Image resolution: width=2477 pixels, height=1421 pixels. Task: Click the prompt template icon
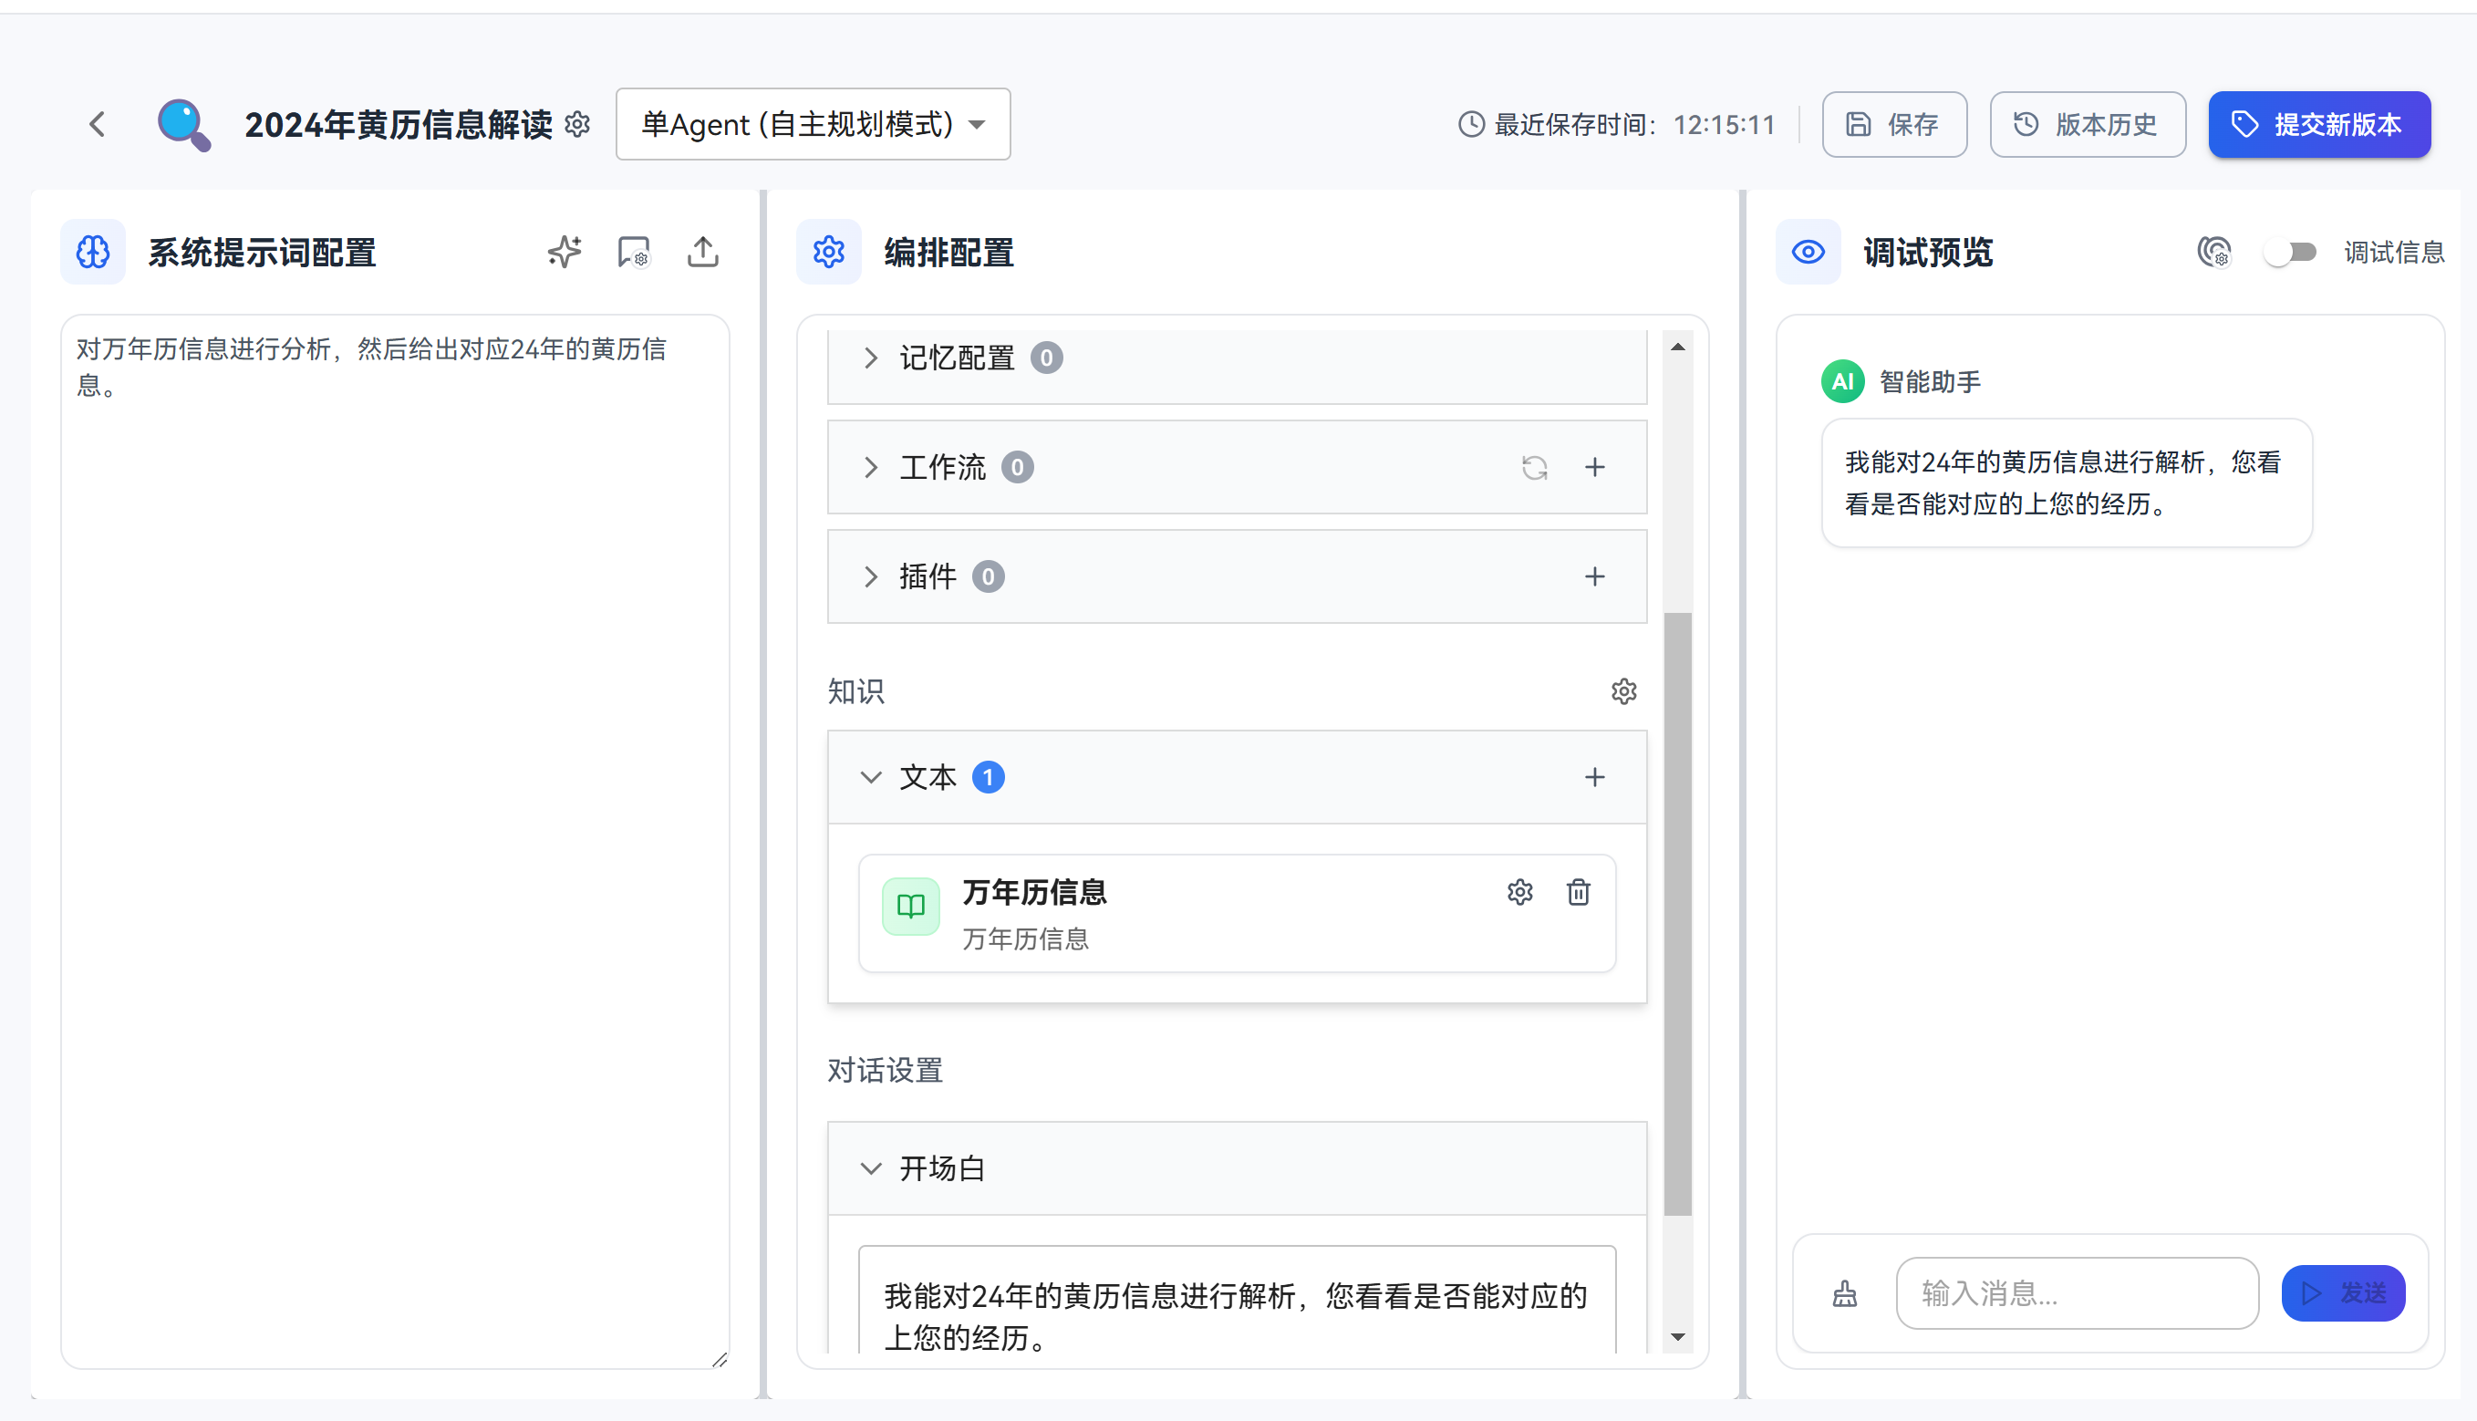pos(633,252)
